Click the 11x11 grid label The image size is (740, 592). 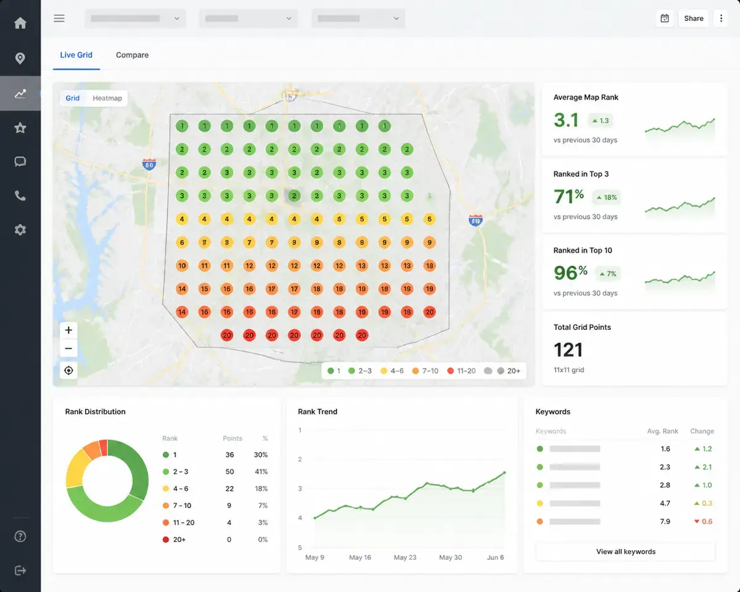pyautogui.click(x=569, y=370)
